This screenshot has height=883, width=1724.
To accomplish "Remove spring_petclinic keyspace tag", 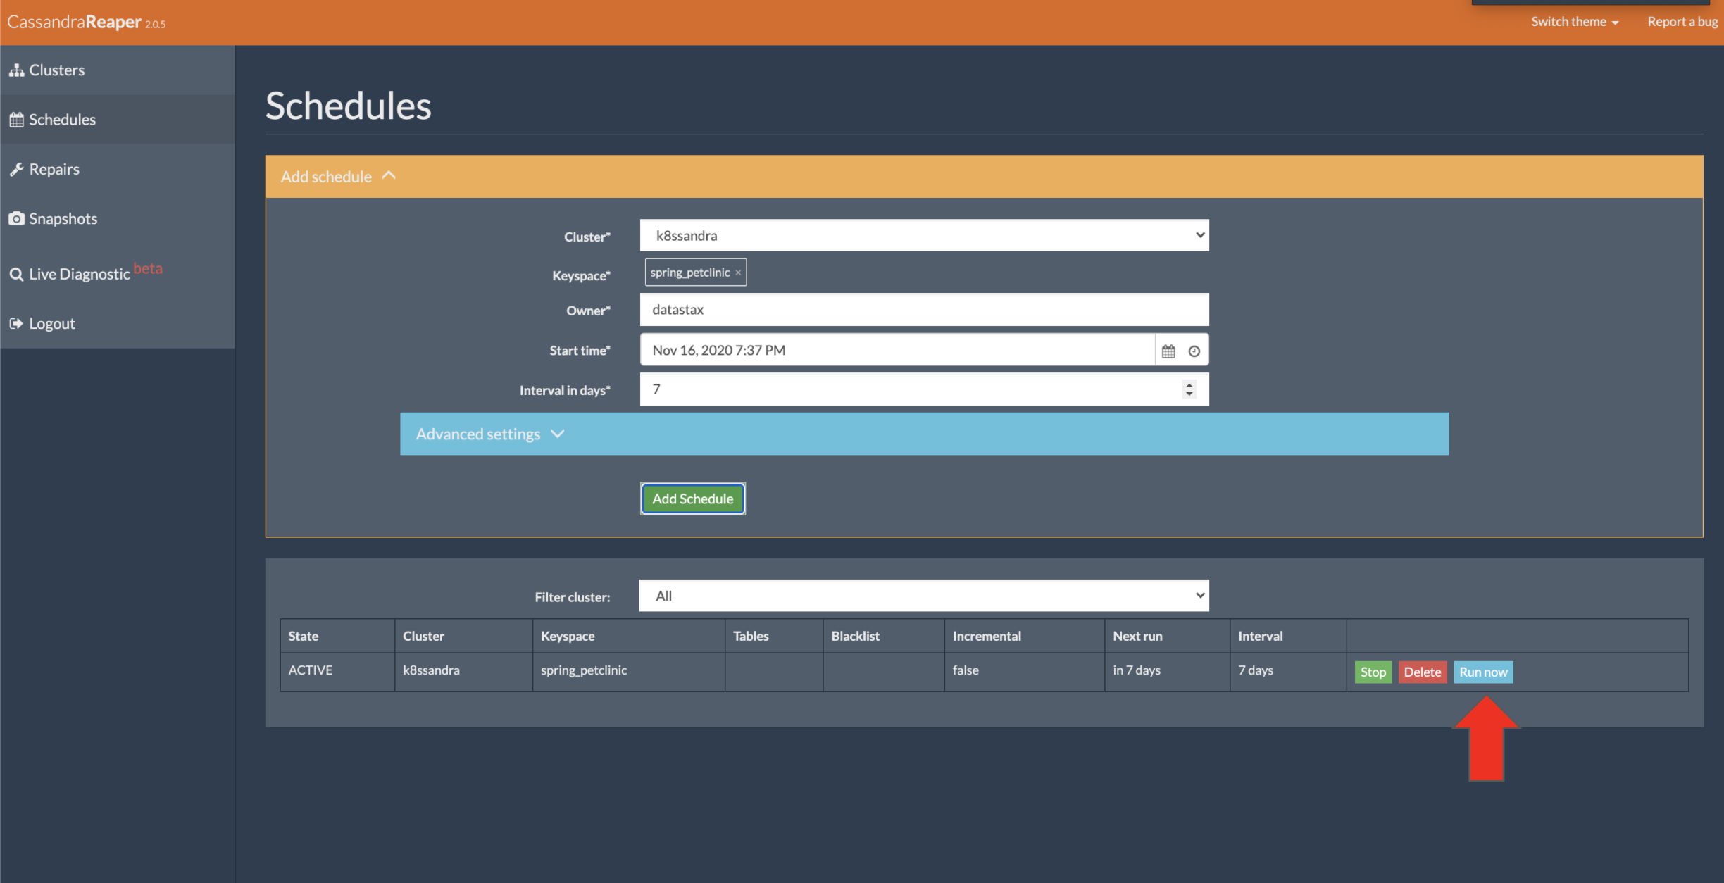I will pyautogui.click(x=738, y=273).
